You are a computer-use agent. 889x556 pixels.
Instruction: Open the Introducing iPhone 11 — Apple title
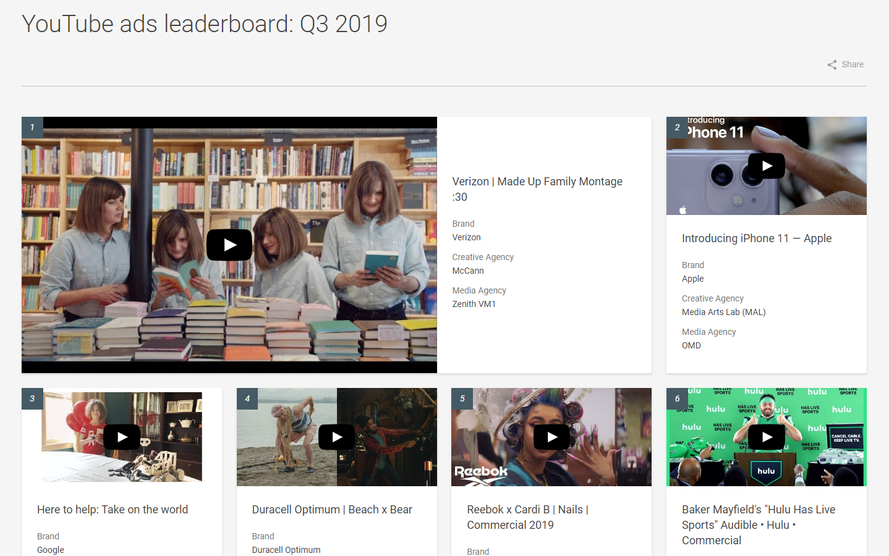tap(757, 238)
